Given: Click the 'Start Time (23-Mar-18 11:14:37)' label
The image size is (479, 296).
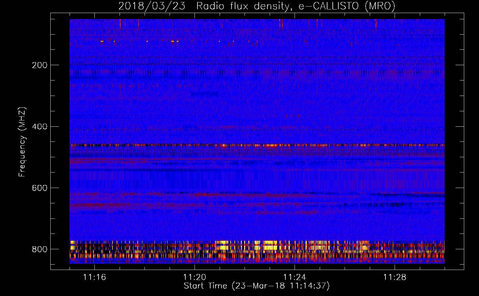Looking at the screenshot, I should coord(257,286).
